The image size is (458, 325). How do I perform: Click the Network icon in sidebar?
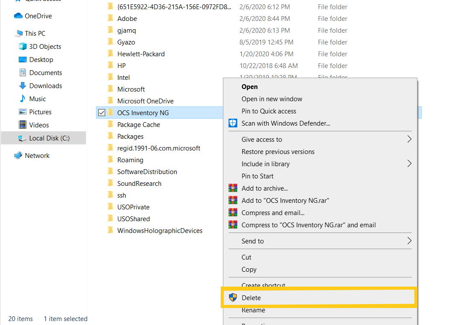pos(18,155)
